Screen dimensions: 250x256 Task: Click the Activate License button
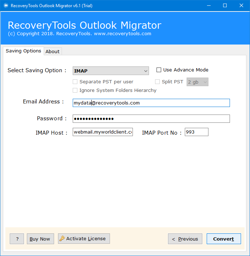click(84, 238)
